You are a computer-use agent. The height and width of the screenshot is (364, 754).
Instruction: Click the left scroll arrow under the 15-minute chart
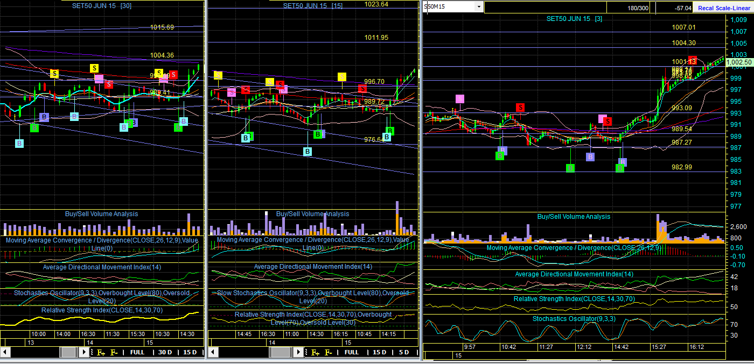(x=214, y=352)
